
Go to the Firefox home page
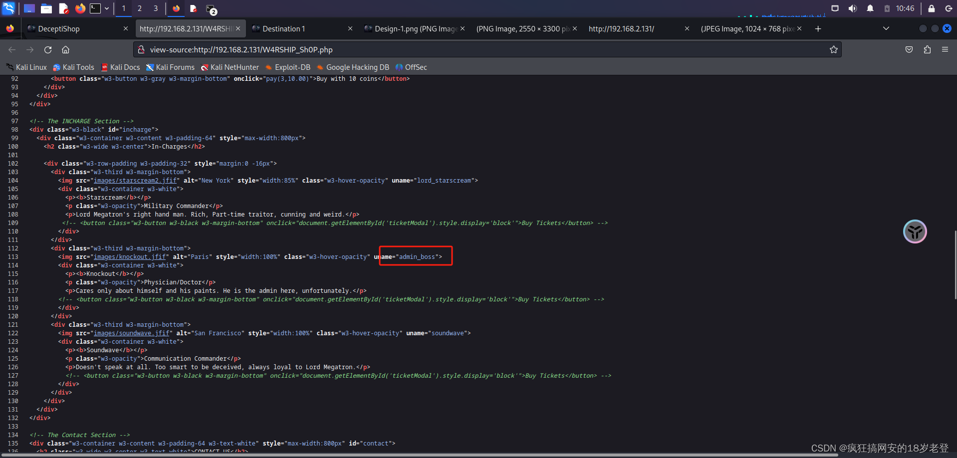point(65,49)
